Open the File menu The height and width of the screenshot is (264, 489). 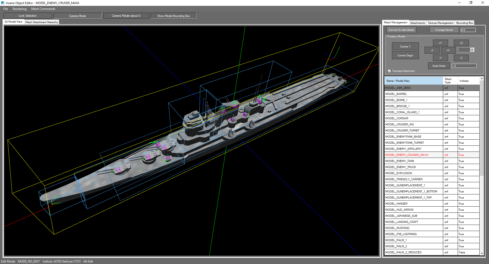pos(6,9)
